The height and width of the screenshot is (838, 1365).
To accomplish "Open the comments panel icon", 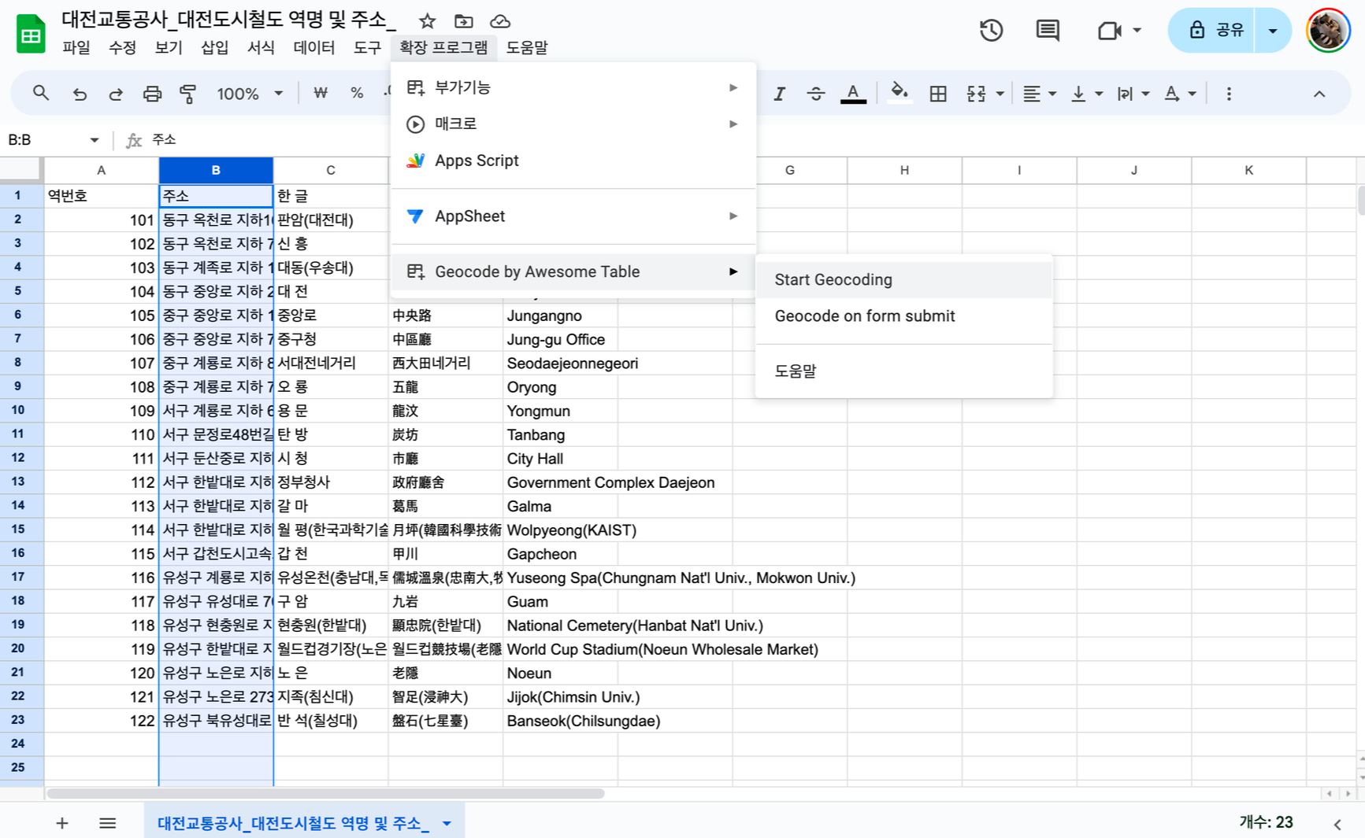I will (x=1048, y=31).
